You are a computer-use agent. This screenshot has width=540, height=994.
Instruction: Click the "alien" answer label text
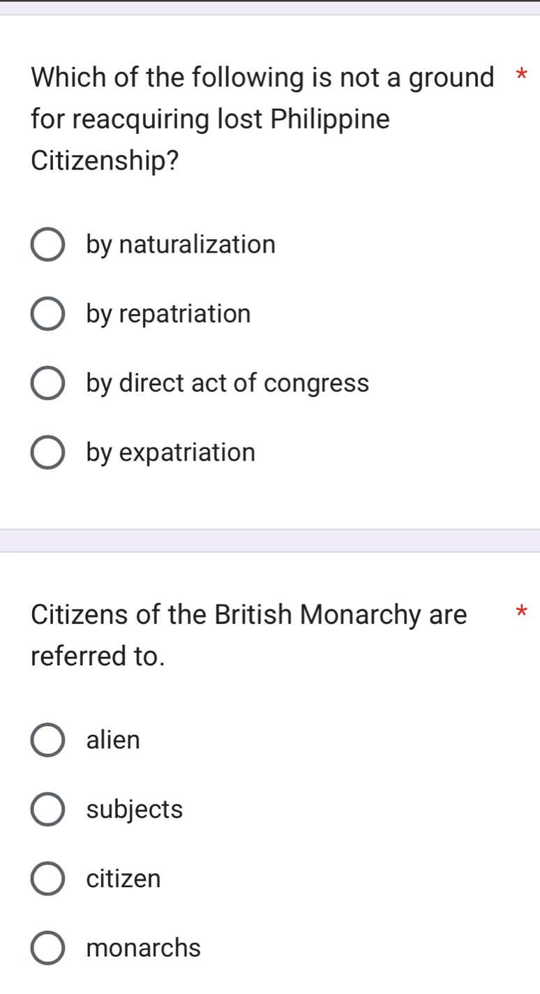tap(113, 740)
